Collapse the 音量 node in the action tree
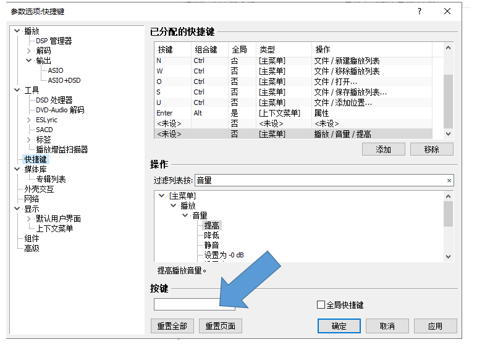Image resolution: width=477 pixels, height=350 pixels. pyautogui.click(x=185, y=215)
